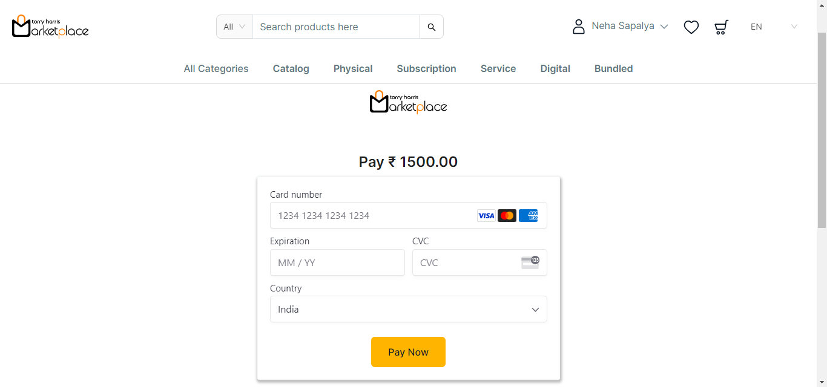Select the All Categories menu item
Viewport: 827px width, 387px height.
coord(216,69)
